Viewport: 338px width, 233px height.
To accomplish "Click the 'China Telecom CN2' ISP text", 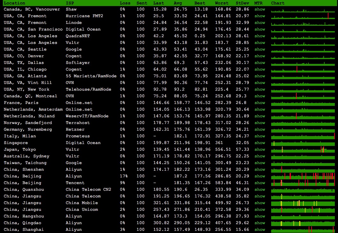I will pos(88,189).
